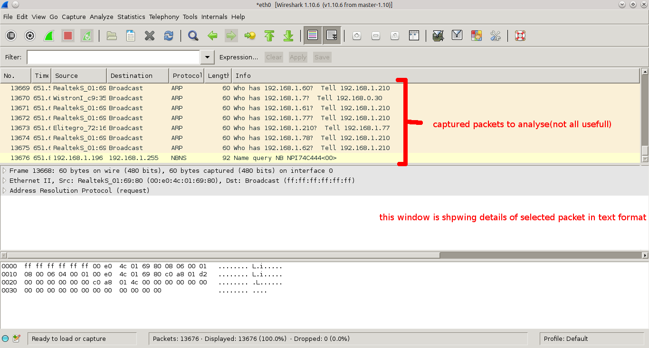Expand the Ethernet II tree node
This screenshot has width=649, height=348.
point(5,180)
